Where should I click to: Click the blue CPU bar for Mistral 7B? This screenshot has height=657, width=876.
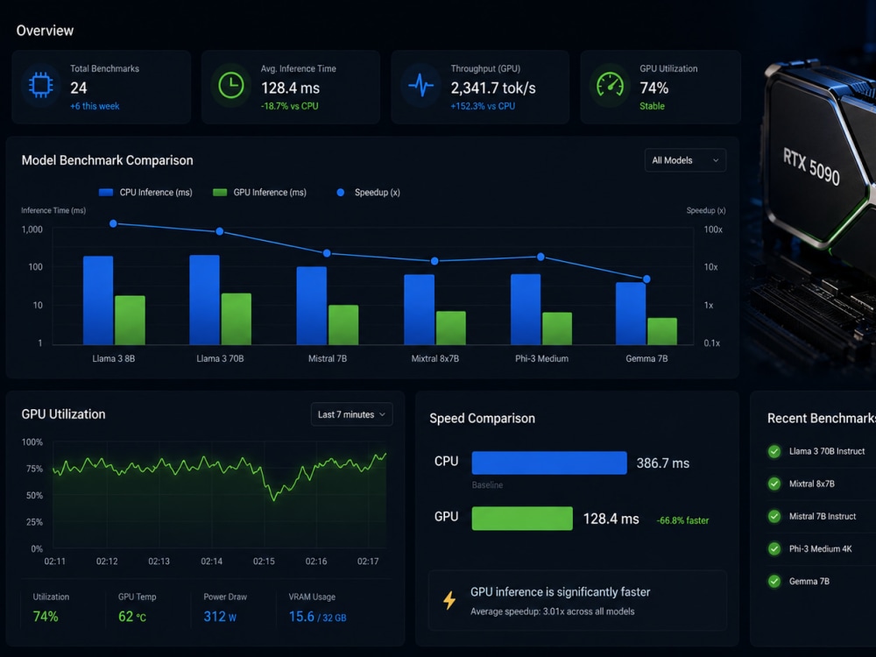coord(312,306)
